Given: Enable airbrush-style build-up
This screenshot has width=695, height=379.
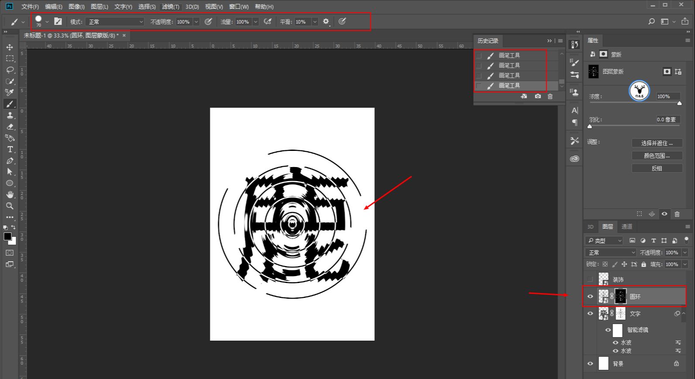Looking at the screenshot, I should (268, 21).
